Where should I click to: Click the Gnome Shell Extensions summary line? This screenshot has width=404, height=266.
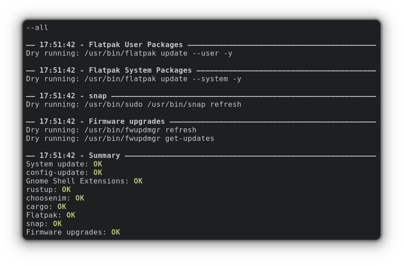point(84,181)
